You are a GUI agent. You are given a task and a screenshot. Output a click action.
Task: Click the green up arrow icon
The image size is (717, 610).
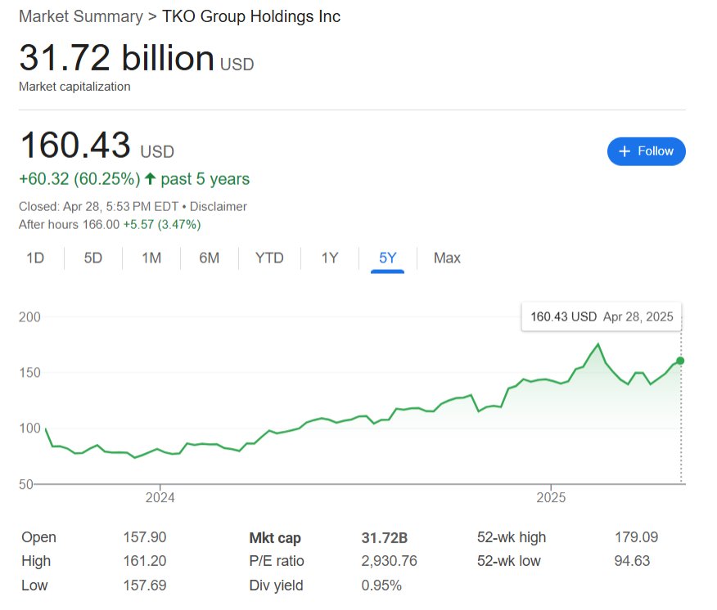(150, 179)
